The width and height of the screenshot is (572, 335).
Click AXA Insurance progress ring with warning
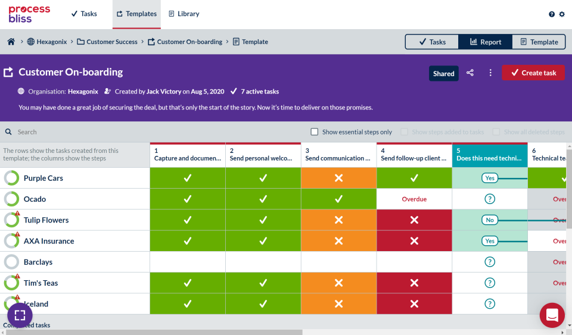point(12,241)
